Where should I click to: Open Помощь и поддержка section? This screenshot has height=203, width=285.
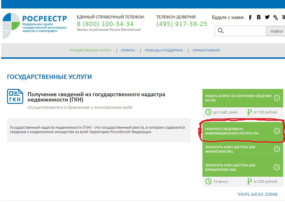[163, 50]
